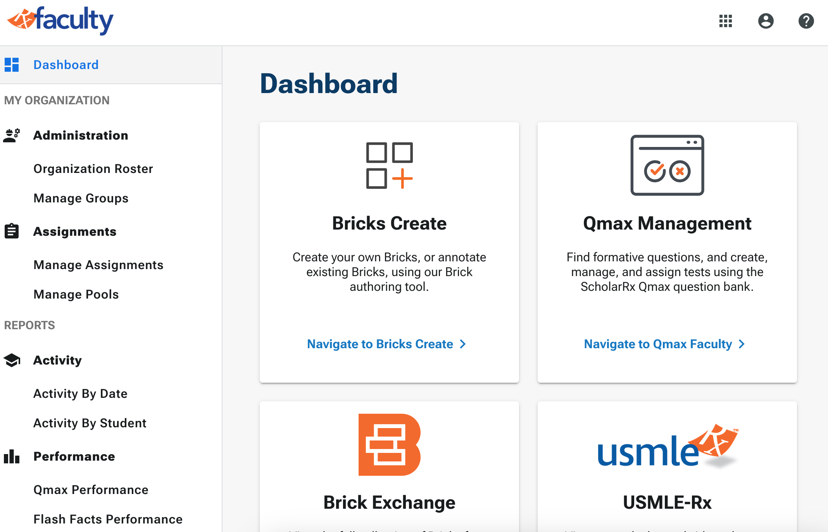Click the REPORTS section label

[x=29, y=325]
